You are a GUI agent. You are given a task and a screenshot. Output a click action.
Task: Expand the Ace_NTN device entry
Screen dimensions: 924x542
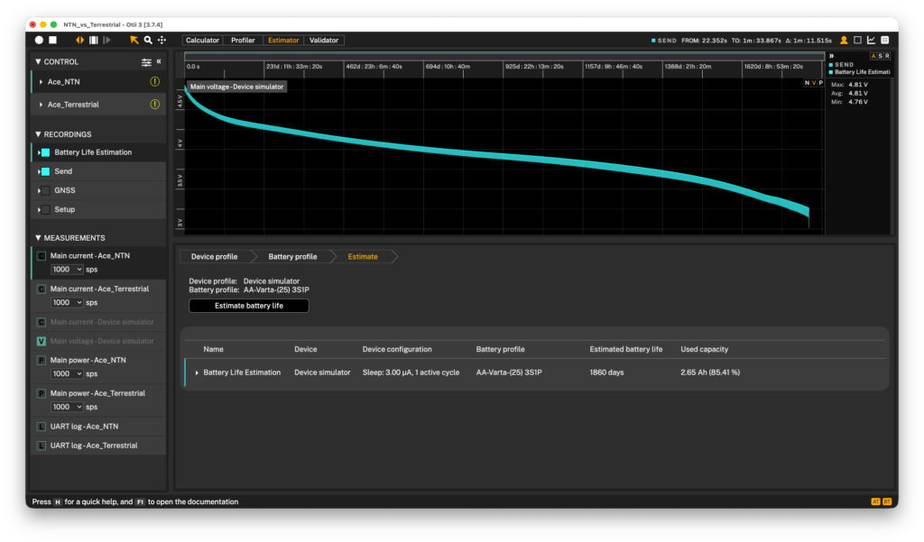tap(41, 82)
